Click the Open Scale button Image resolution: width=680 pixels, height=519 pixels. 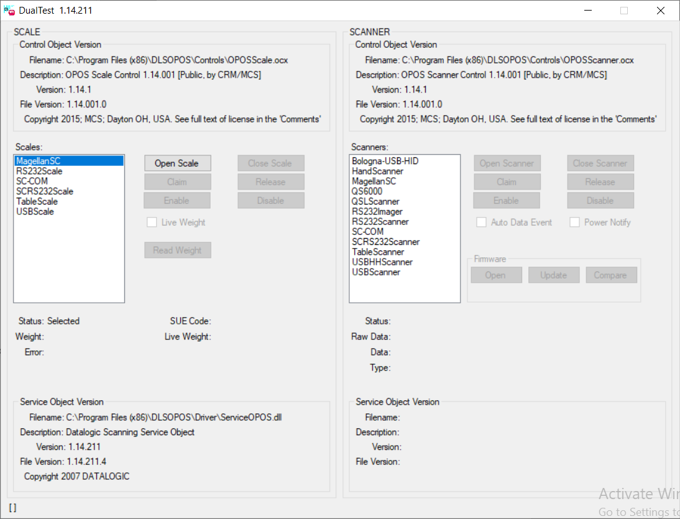177,163
